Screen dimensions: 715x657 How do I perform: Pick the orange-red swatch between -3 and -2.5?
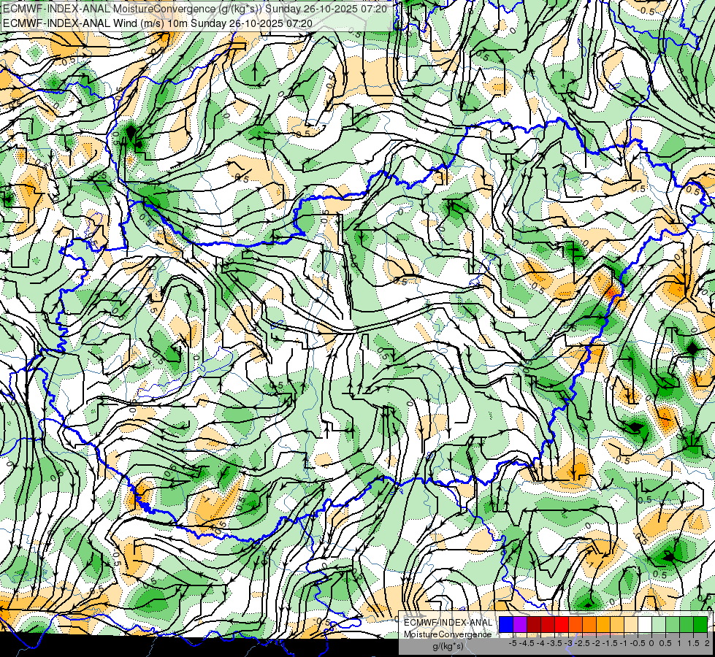pos(576,624)
